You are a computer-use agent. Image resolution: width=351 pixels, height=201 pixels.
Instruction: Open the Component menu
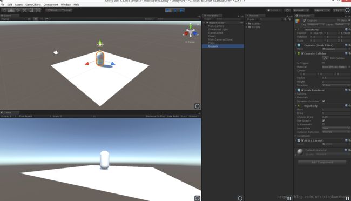pos(51,5)
